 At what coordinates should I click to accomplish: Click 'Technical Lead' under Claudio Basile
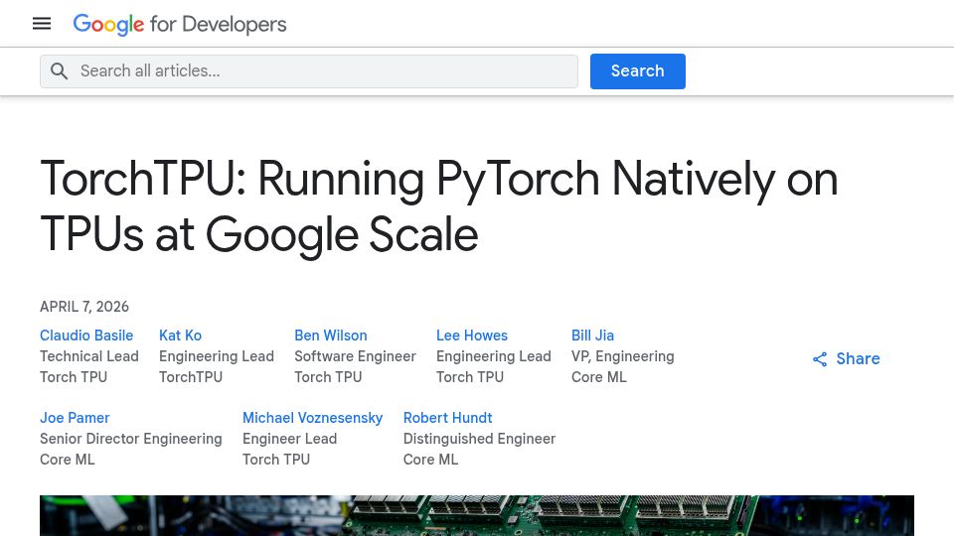[89, 356]
